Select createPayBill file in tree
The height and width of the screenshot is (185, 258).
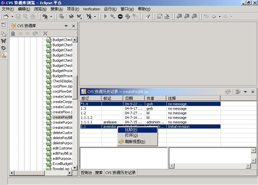62,117
